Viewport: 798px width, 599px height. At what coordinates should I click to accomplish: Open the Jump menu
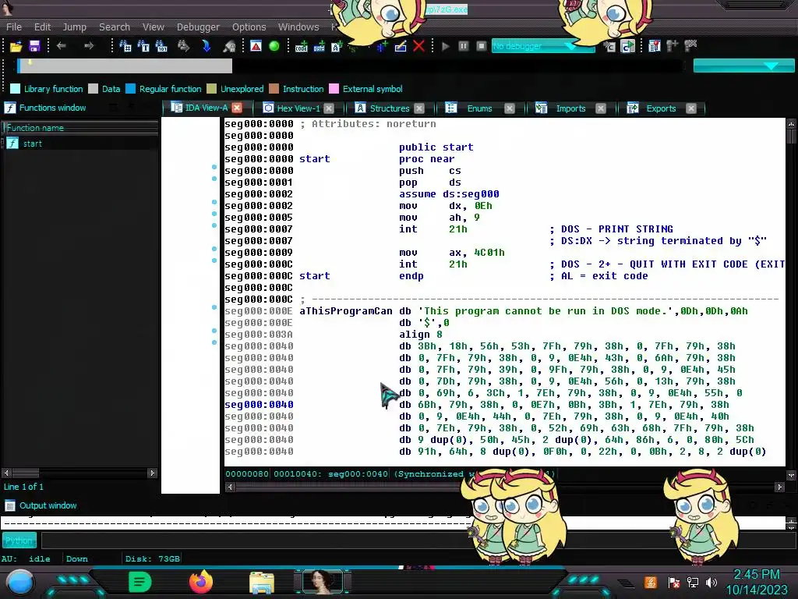click(x=74, y=27)
